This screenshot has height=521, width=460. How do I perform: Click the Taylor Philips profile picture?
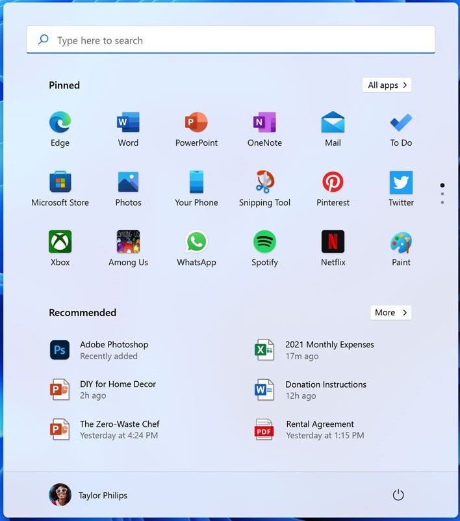[60, 495]
